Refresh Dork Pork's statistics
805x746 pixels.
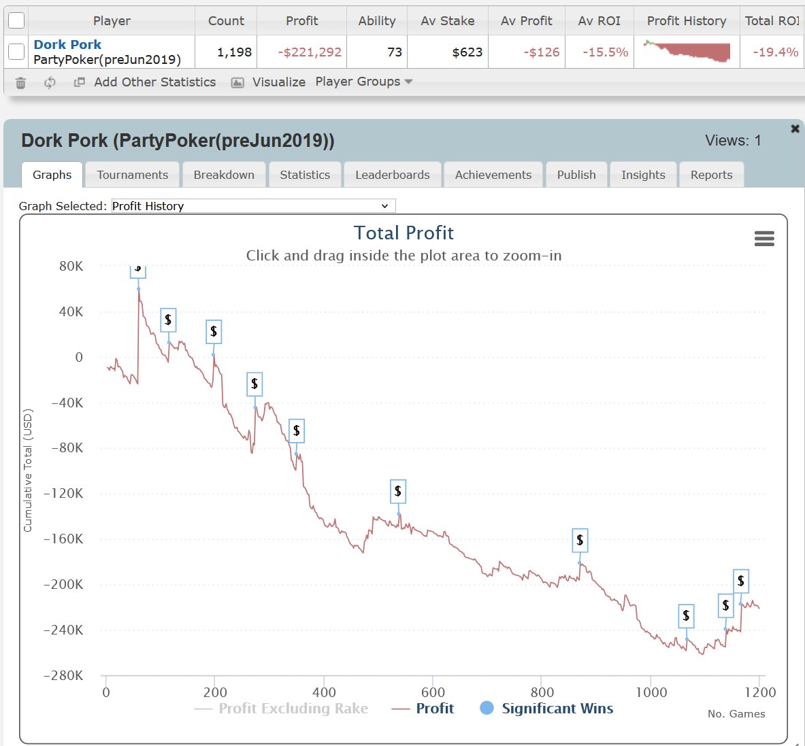coord(49,82)
